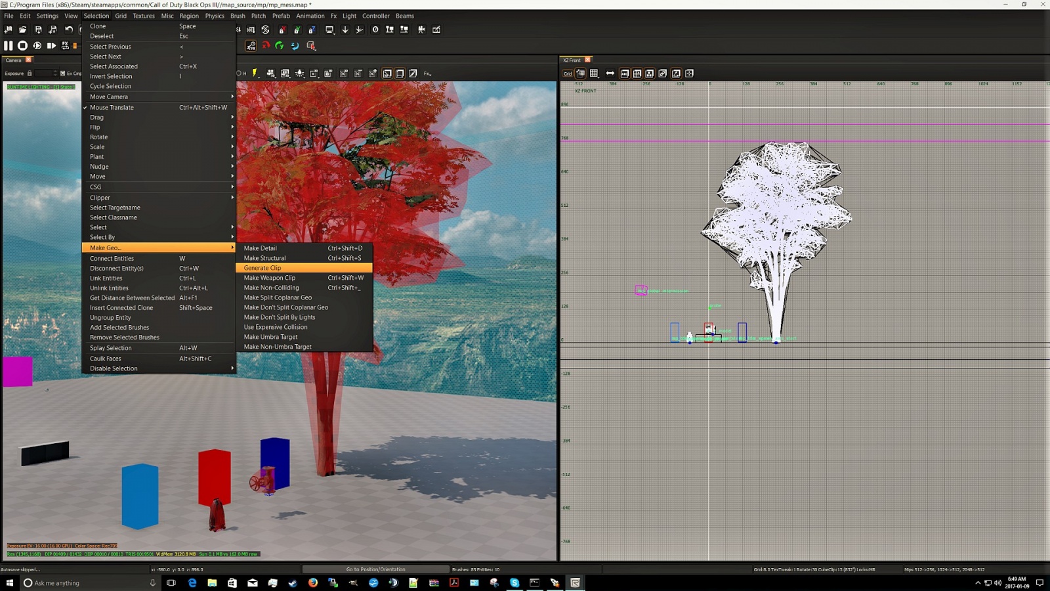This screenshot has height=591, width=1050.
Task: Close the XZ Front tab
Action: 588,60
